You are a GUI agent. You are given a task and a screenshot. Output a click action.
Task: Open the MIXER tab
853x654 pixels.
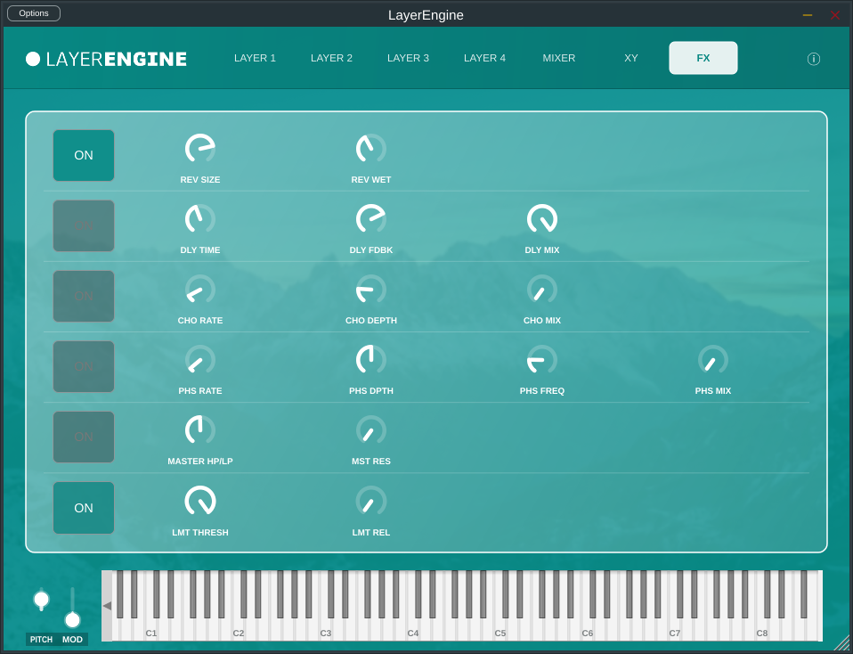coord(558,58)
